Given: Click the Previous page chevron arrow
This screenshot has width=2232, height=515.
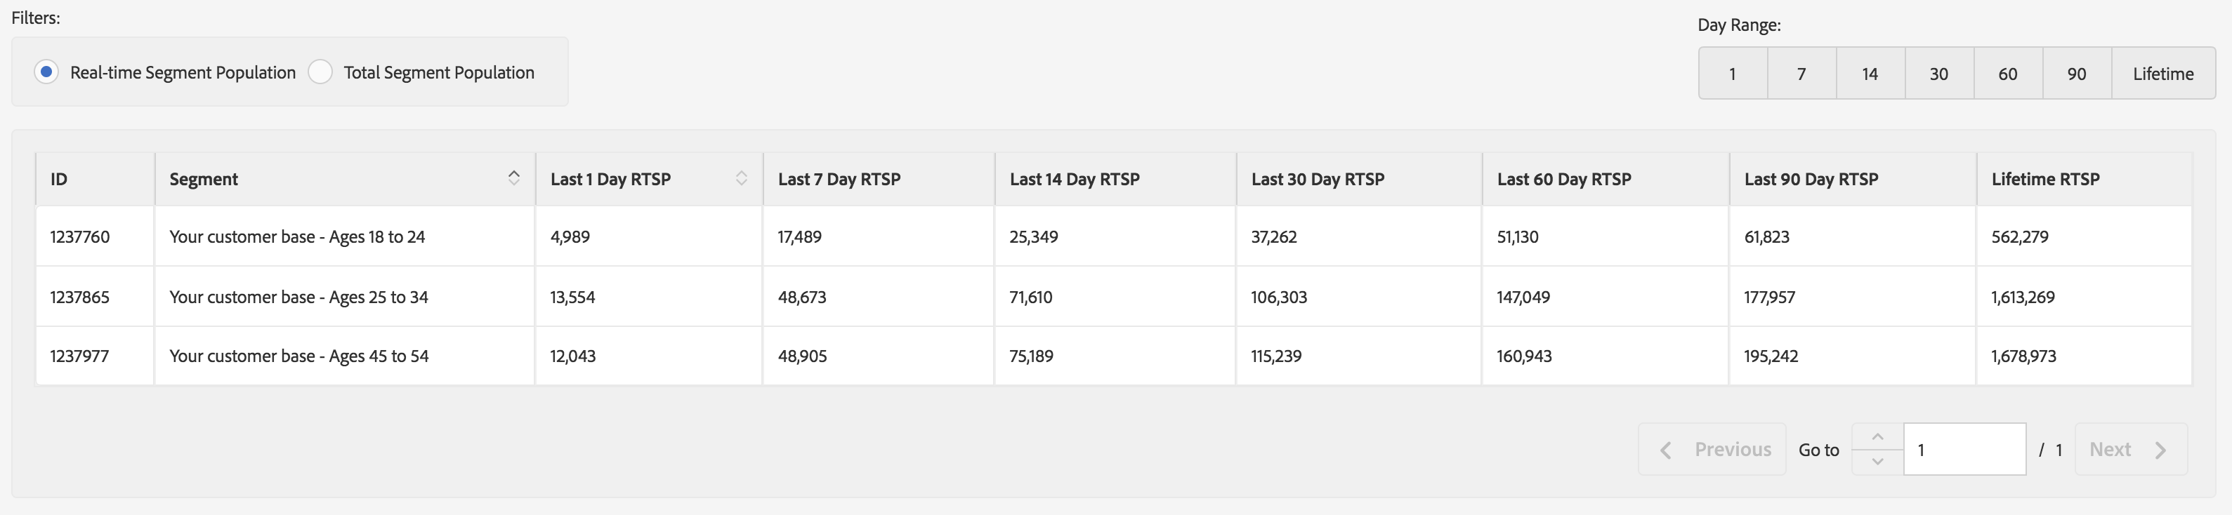Looking at the screenshot, I should point(1665,450).
